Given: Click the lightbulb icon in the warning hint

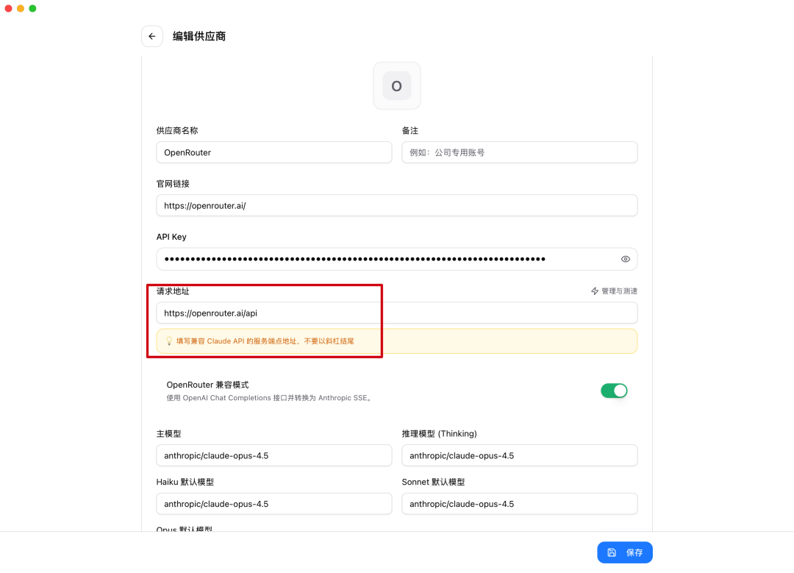Looking at the screenshot, I should tap(168, 341).
